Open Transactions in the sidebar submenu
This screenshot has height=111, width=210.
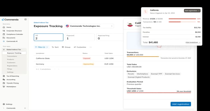click(x=12, y=56)
